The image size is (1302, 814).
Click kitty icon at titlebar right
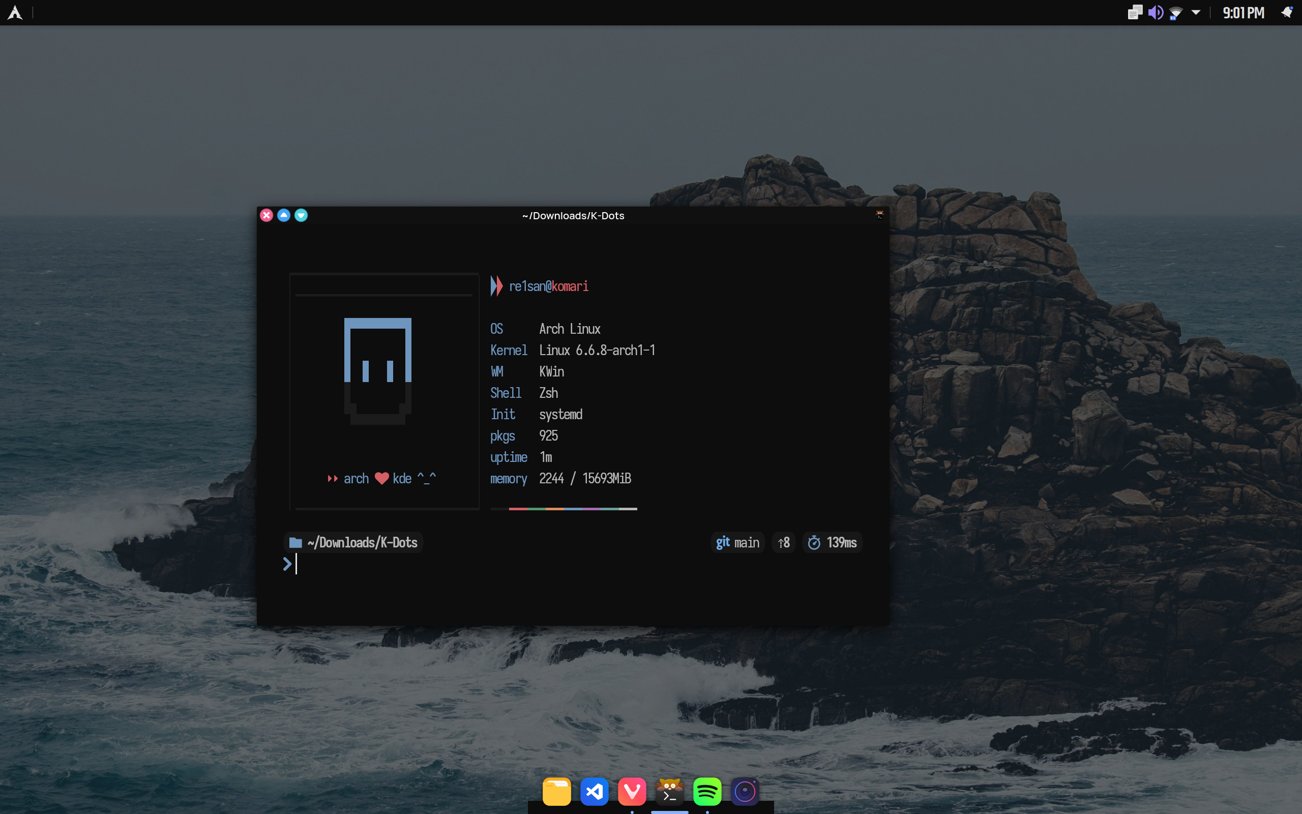880,215
